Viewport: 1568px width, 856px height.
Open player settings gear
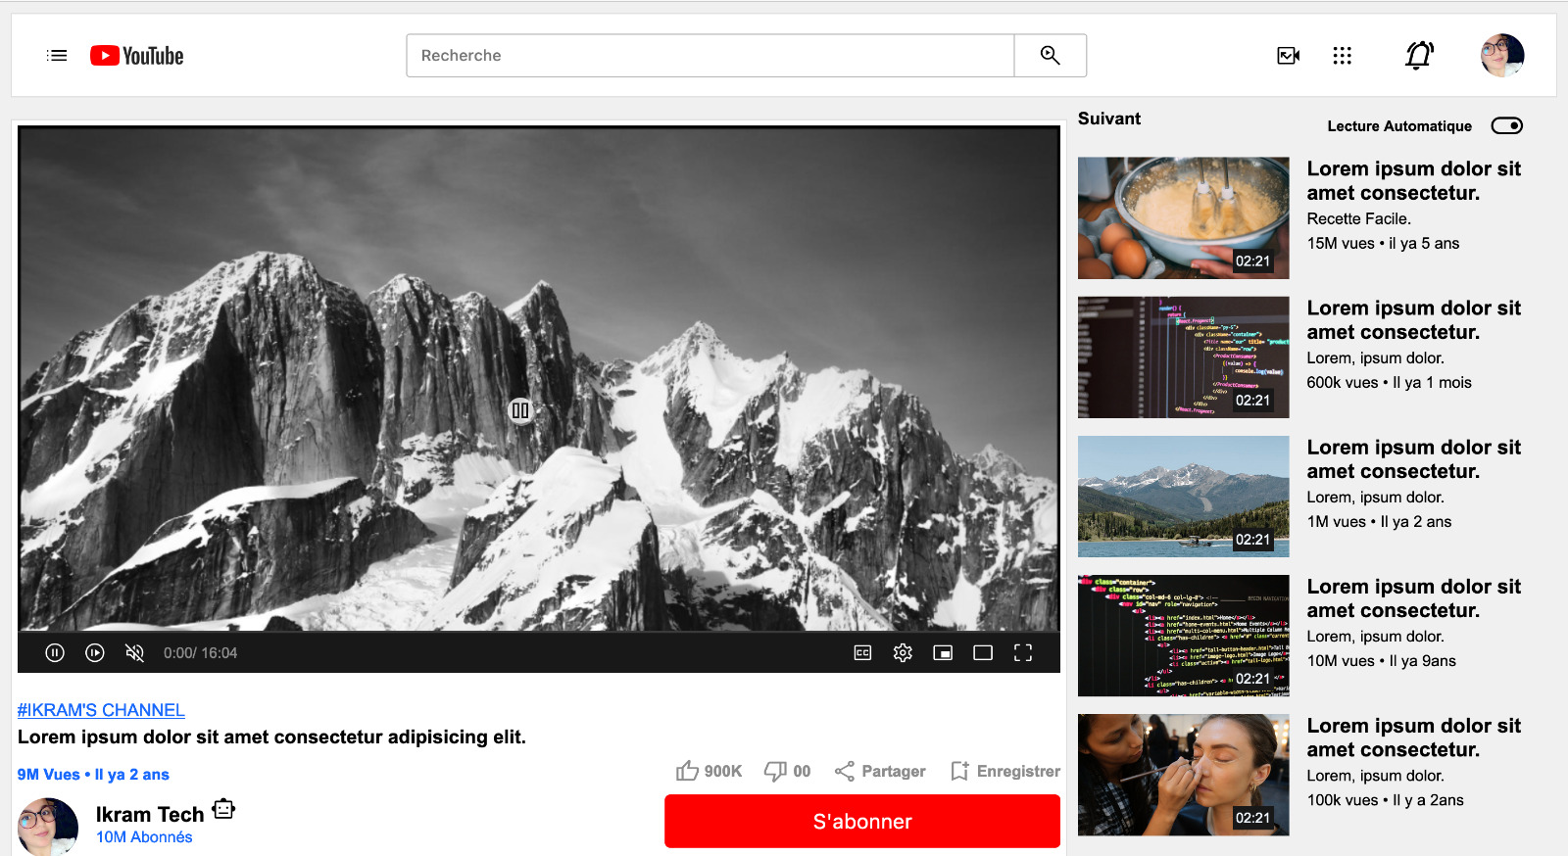903,652
